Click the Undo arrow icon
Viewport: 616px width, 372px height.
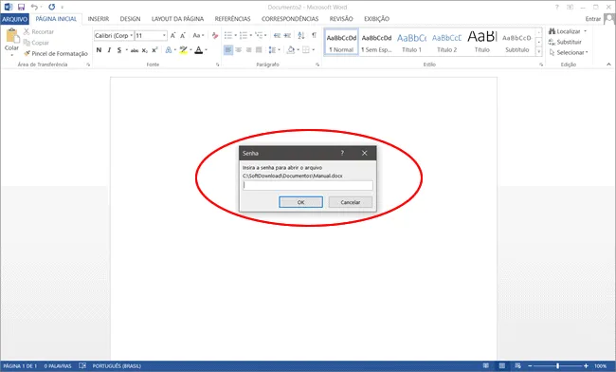tap(34, 7)
